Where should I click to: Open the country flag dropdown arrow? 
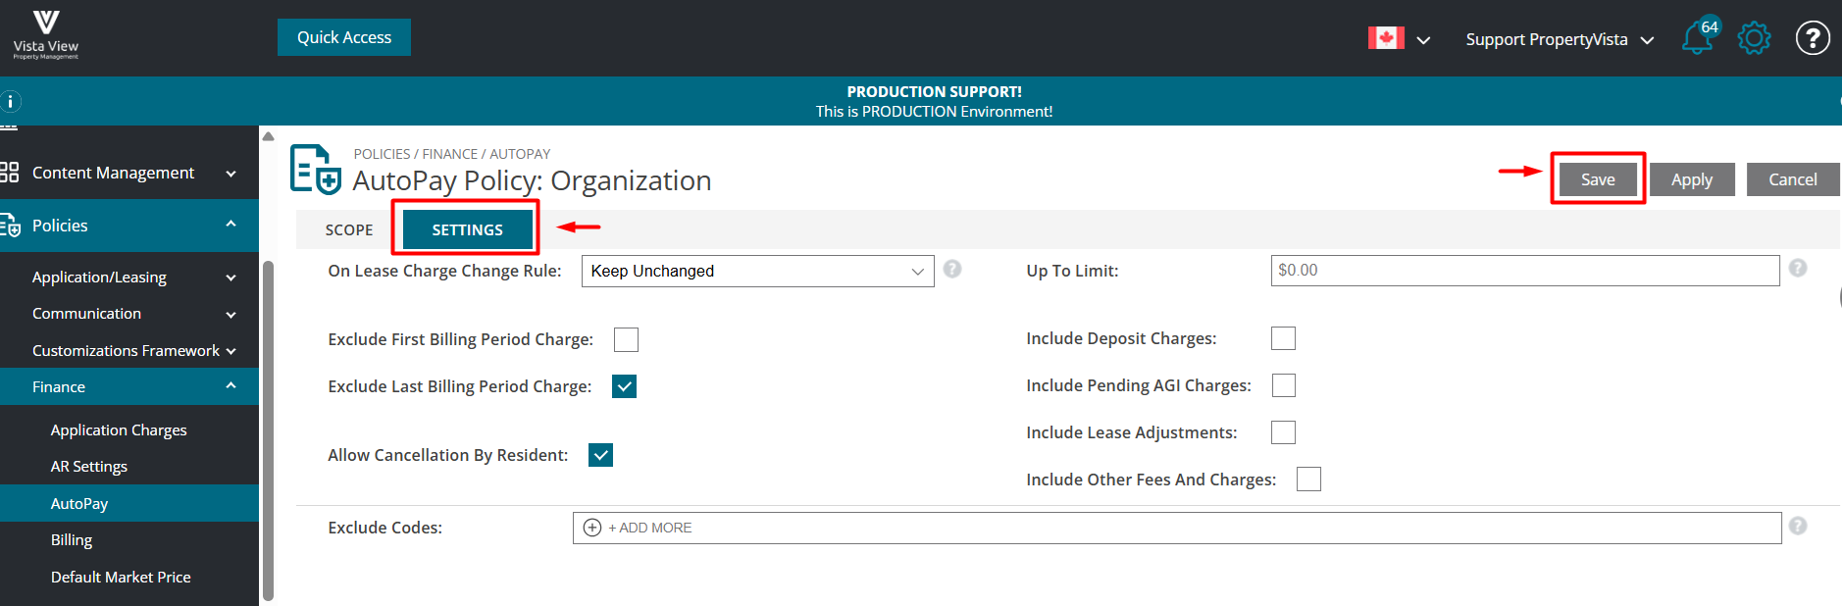click(1423, 40)
